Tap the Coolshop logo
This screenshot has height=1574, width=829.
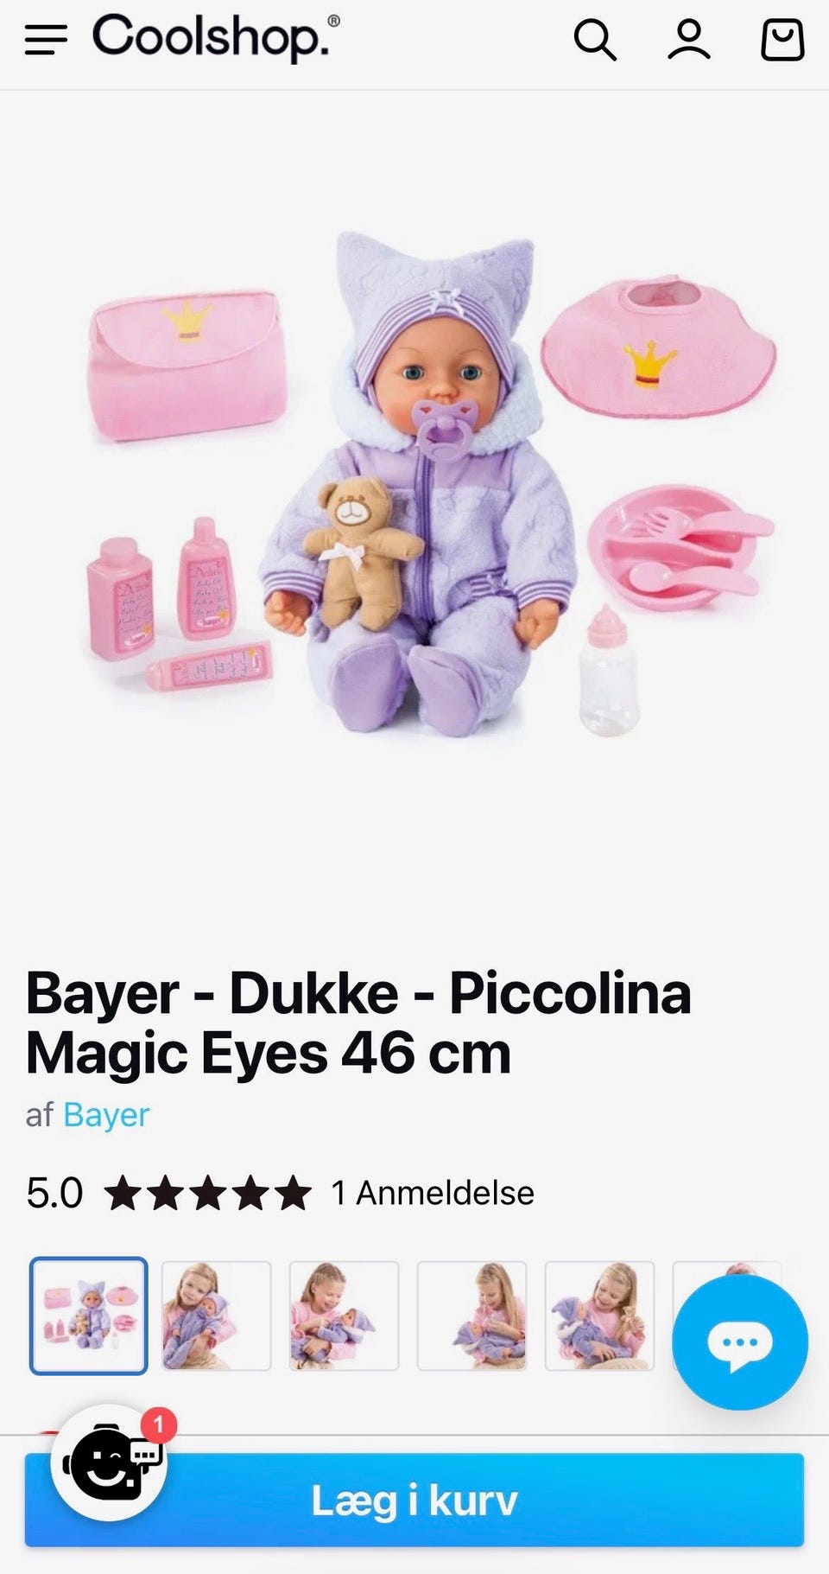[x=216, y=38]
